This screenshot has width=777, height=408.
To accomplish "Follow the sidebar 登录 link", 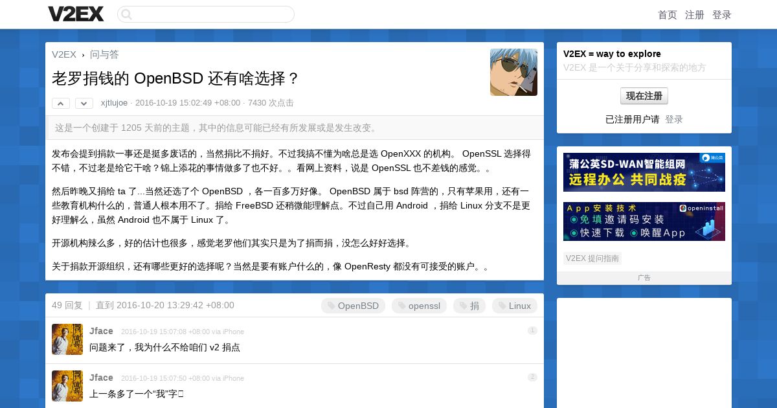I will click(x=674, y=119).
